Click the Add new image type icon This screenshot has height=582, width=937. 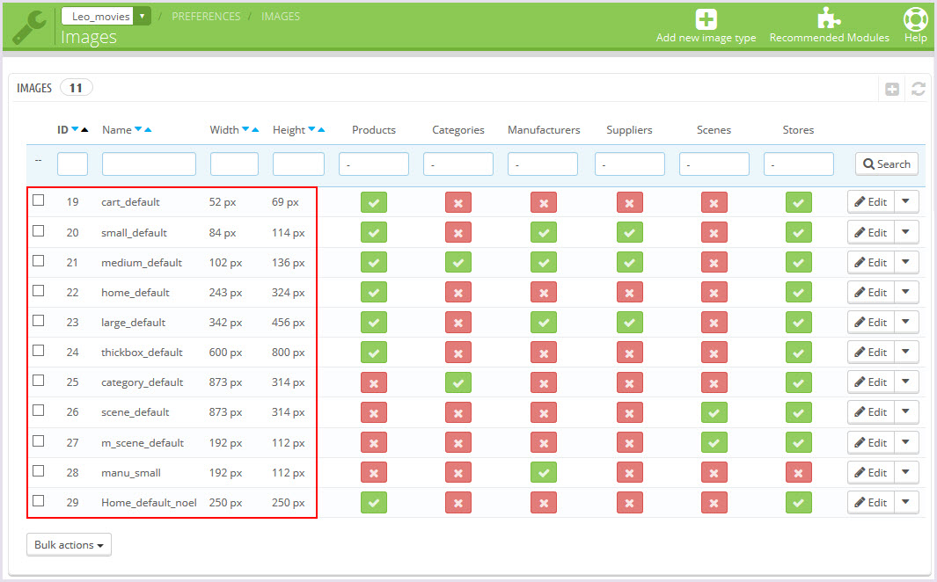(706, 19)
